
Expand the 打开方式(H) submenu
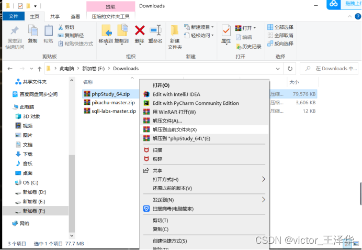[x=205, y=179]
